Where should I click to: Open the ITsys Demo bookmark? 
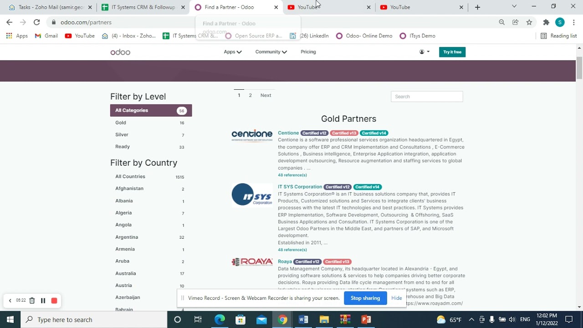click(x=417, y=36)
